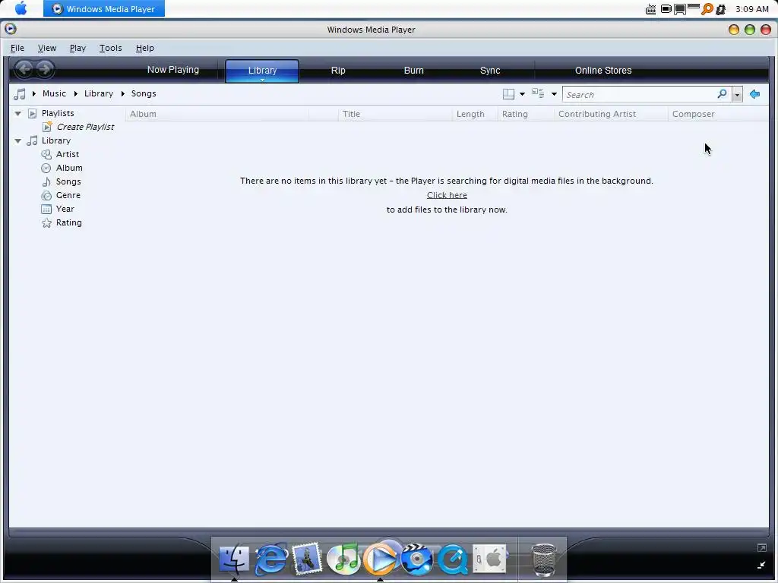Collapse the Library tree node
The height and width of the screenshot is (583, 778).
[18, 140]
